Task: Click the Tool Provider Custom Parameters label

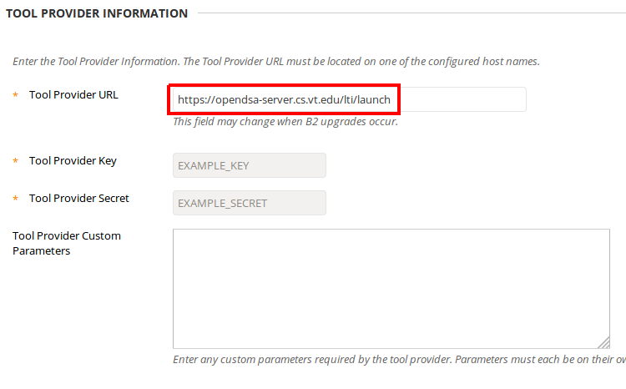Action: [x=67, y=243]
